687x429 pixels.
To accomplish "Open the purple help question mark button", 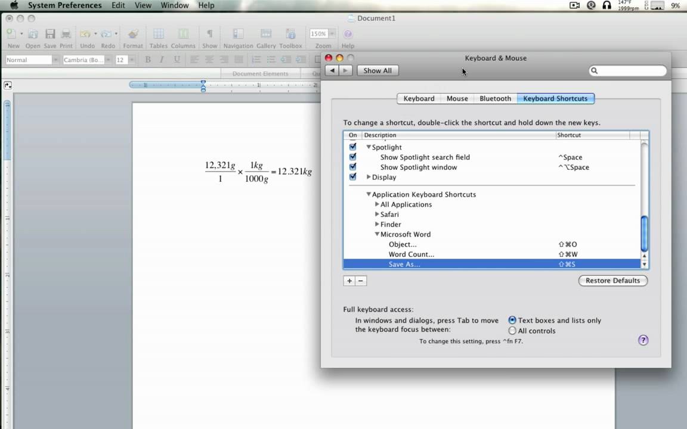I will click(643, 340).
